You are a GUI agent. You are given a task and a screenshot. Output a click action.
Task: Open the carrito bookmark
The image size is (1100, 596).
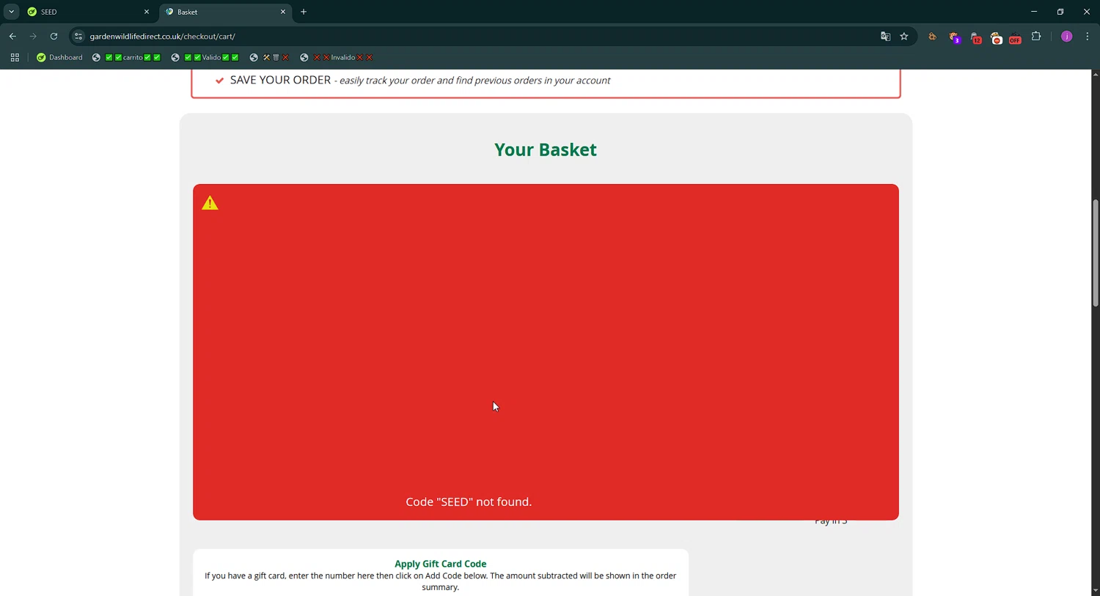click(126, 57)
